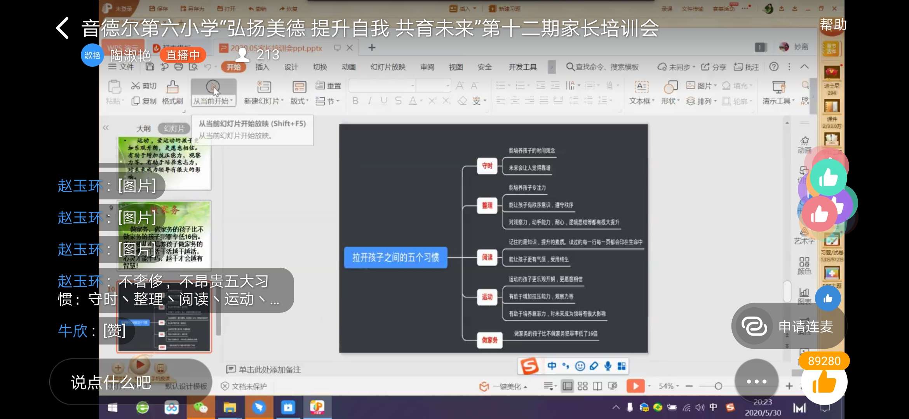The height and width of the screenshot is (419, 909).
Task: Tap the large orange thumbs-up like button
Action: [x=824, y=382]
